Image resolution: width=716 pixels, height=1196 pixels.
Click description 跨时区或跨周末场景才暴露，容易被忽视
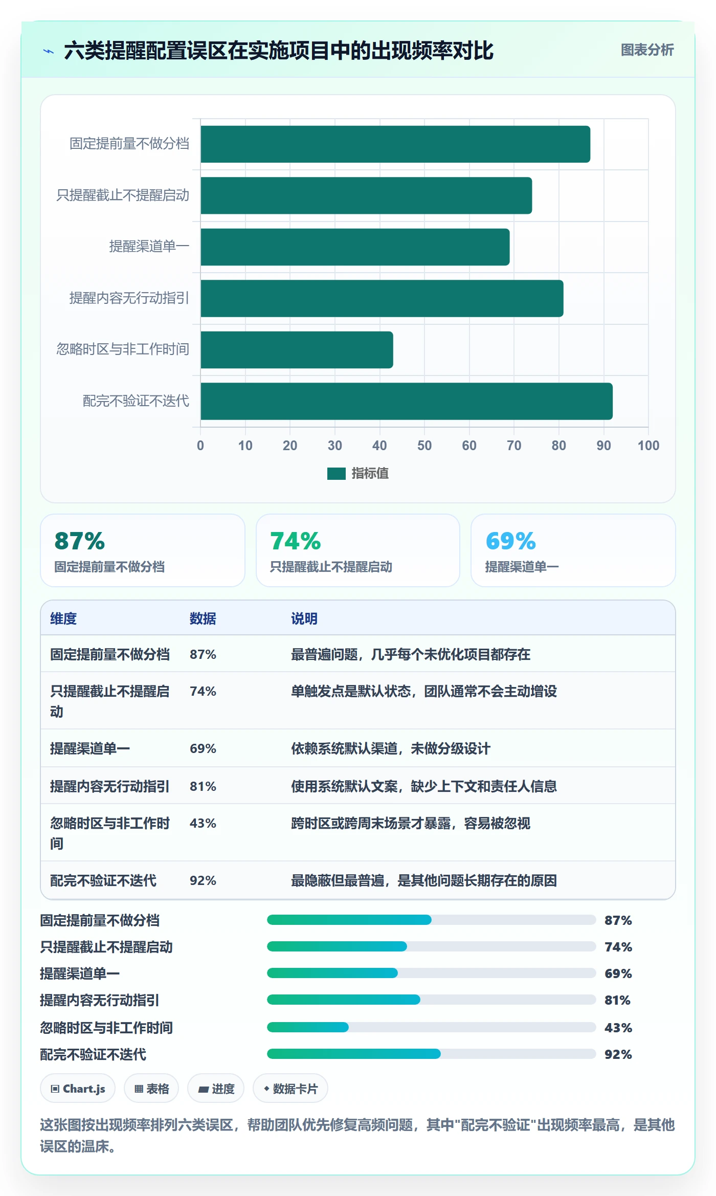(x=411, y=823)
